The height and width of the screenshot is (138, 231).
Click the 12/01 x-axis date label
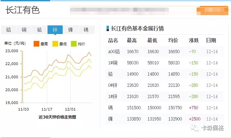point(70,109)
